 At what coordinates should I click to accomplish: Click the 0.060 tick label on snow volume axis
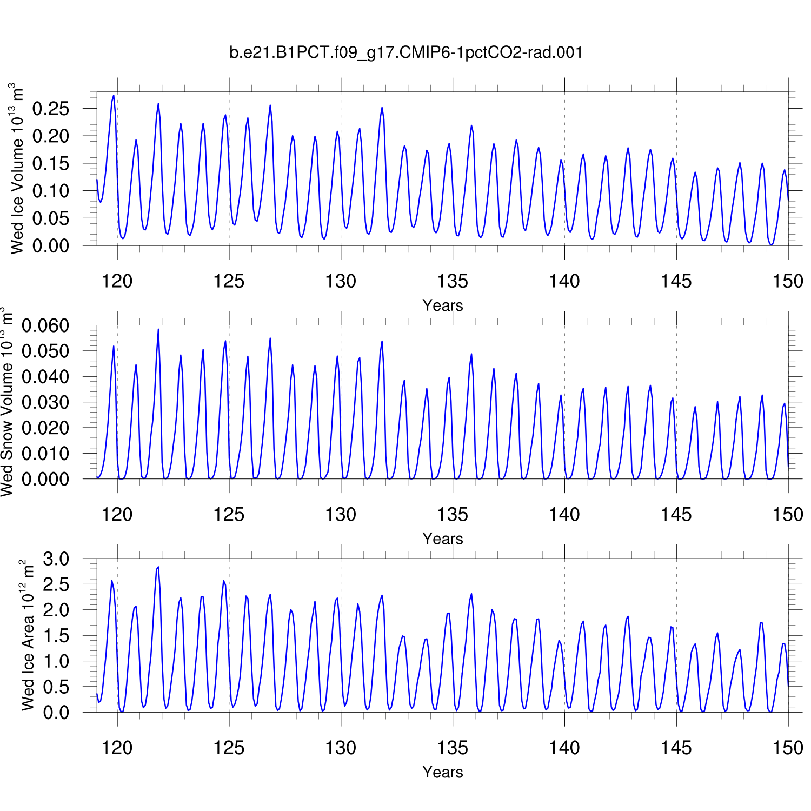[45, 325]
